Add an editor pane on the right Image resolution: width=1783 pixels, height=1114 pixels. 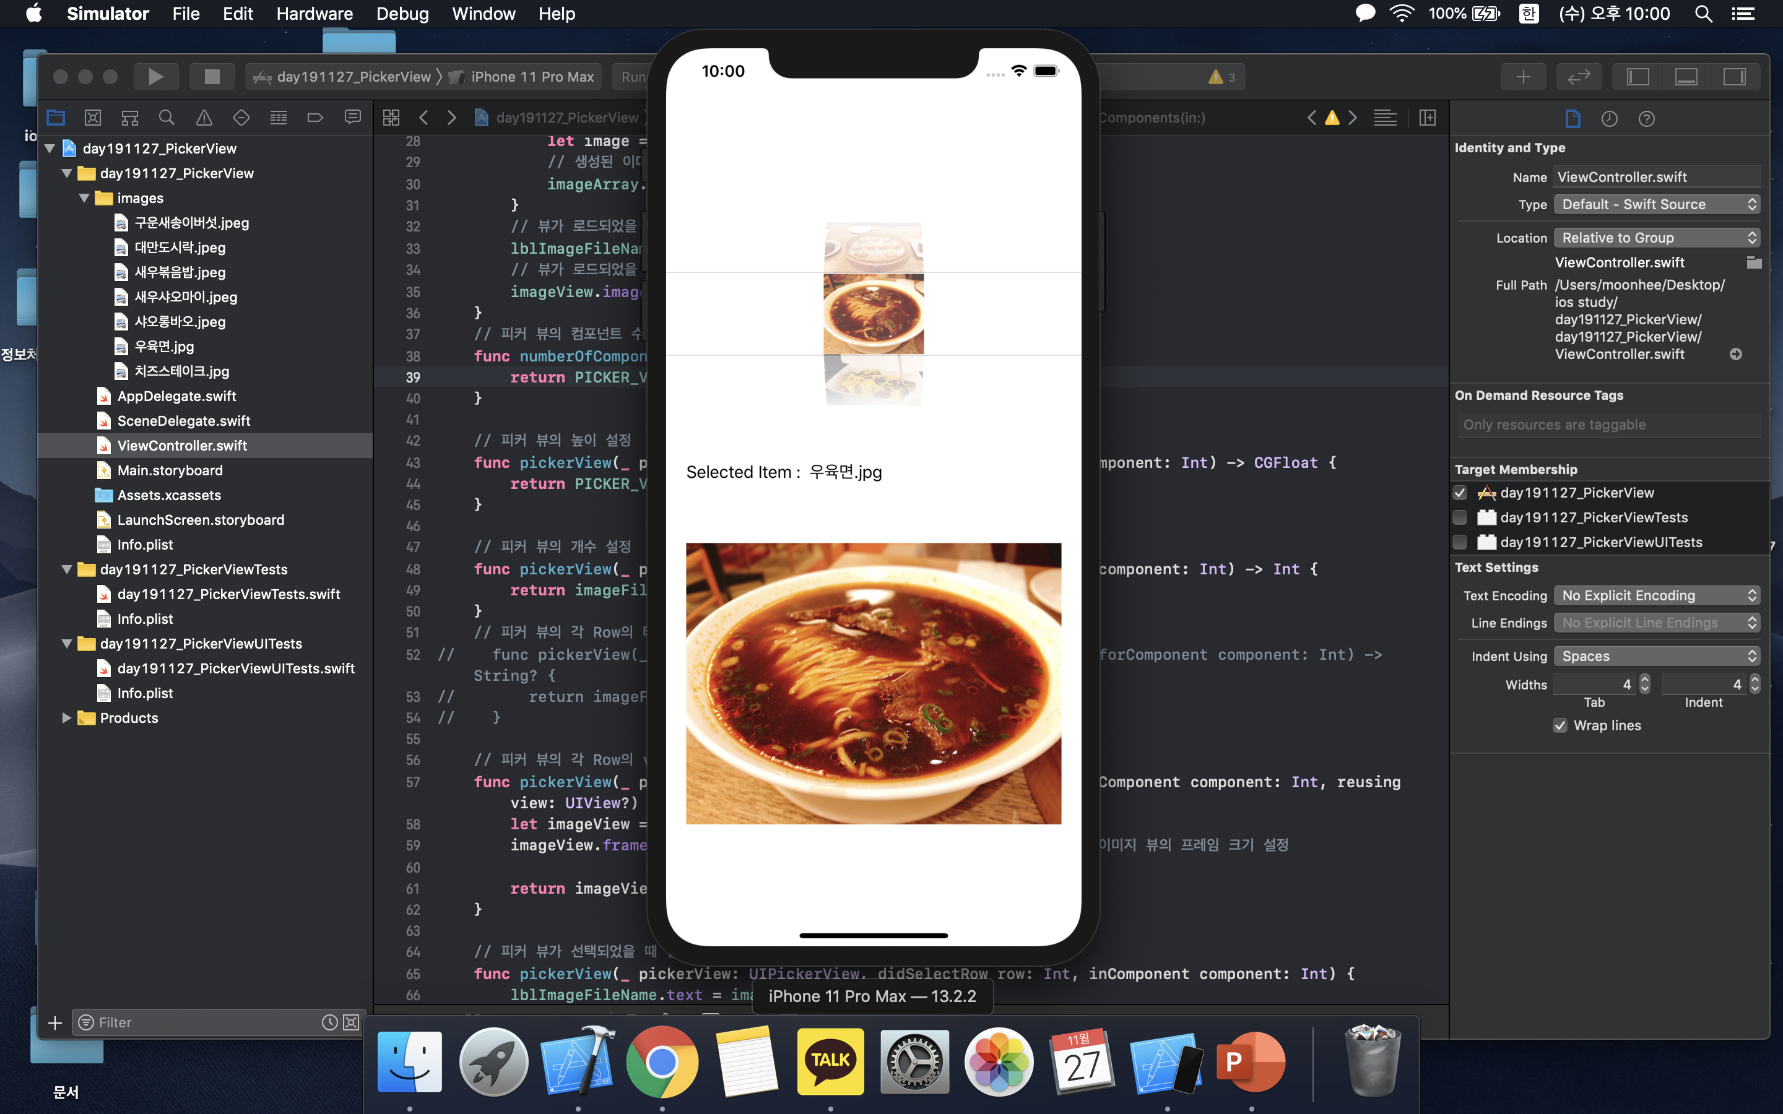pyautogui.click(x=1428, y=118)
